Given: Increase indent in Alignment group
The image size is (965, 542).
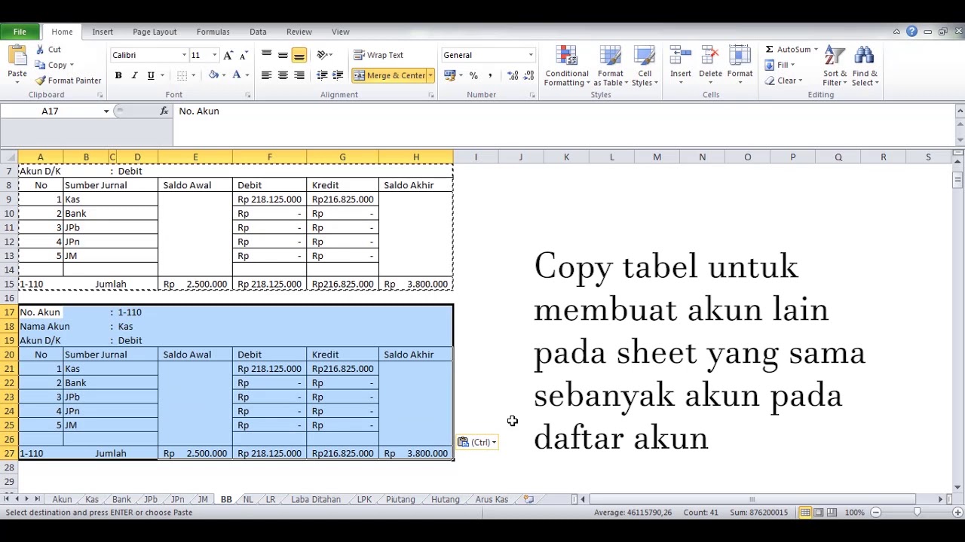Looking at the screenshot, I should (x=338, y=75).
